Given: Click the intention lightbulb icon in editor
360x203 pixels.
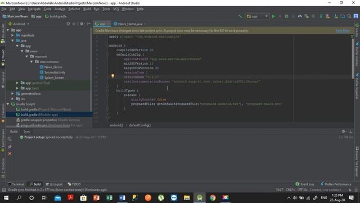Looking at the screenshot, I should [112, 76].
